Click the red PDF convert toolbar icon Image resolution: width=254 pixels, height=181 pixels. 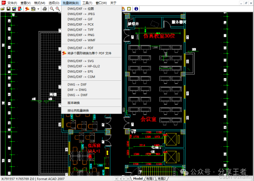27,9
